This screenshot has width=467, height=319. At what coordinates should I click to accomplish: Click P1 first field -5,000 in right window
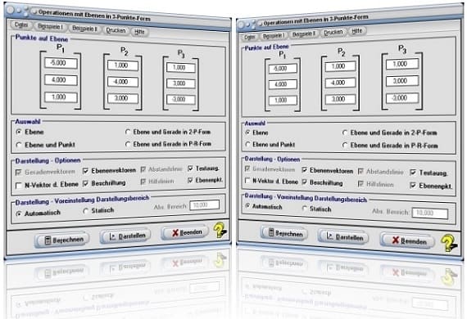tap(283, 69)
